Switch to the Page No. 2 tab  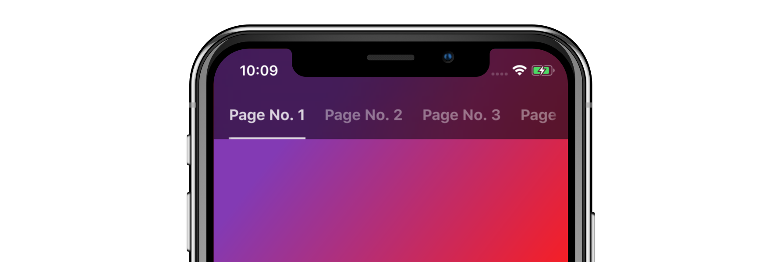click(363, 115)
